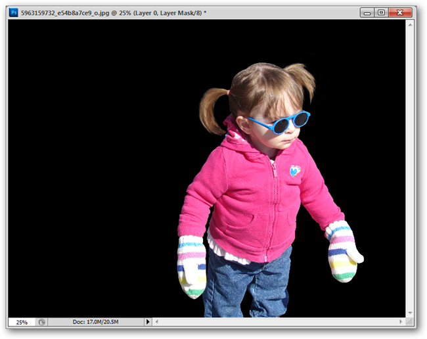The image size is (427, 339).
Task: Click the vertical scrollbar up arrow
Action: click(410, 25)
